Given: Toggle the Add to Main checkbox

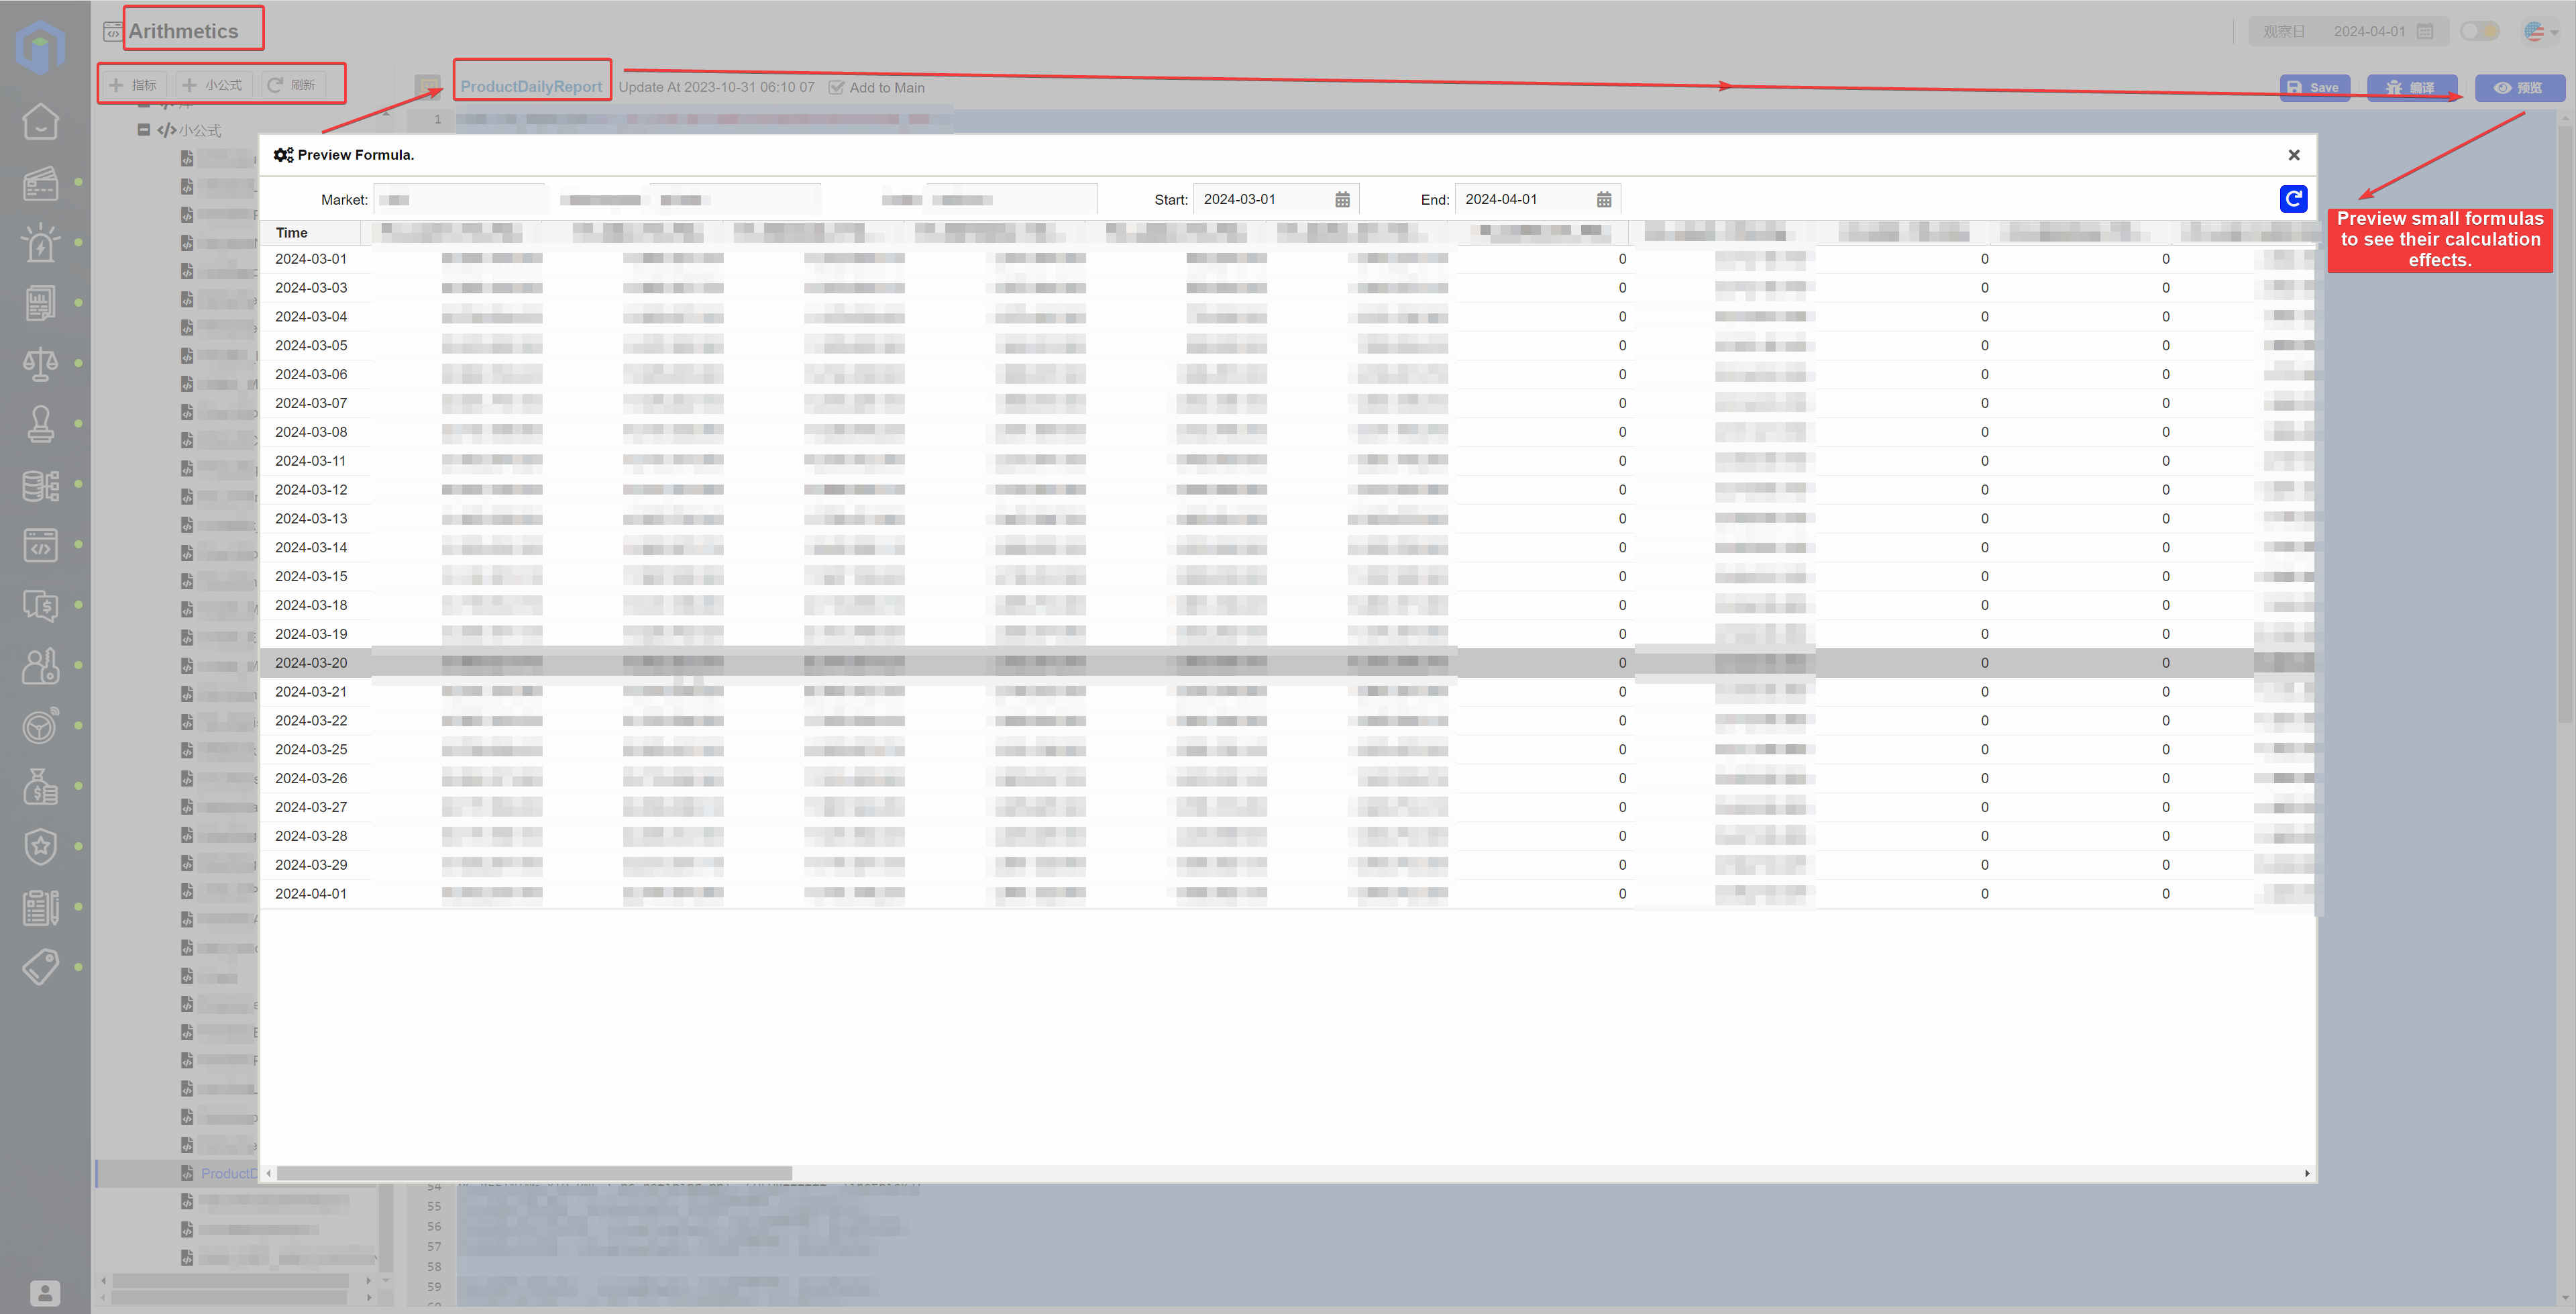Looking at the screenshot, I should [836, 88].
